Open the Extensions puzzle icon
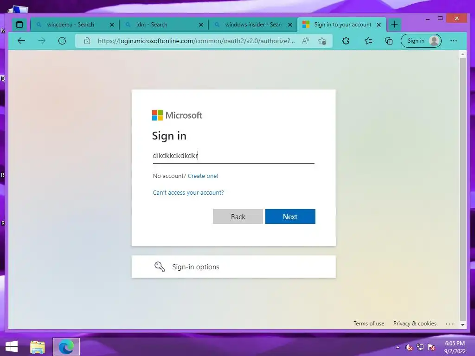Screen dimensions: 475x356 pyautogui.click(x=346, y=41)
